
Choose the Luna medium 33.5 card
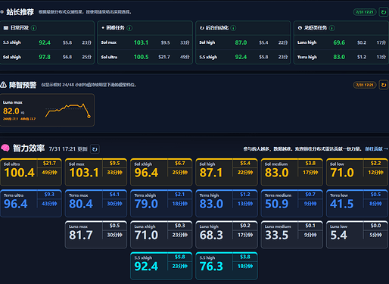tap(292, 235)
